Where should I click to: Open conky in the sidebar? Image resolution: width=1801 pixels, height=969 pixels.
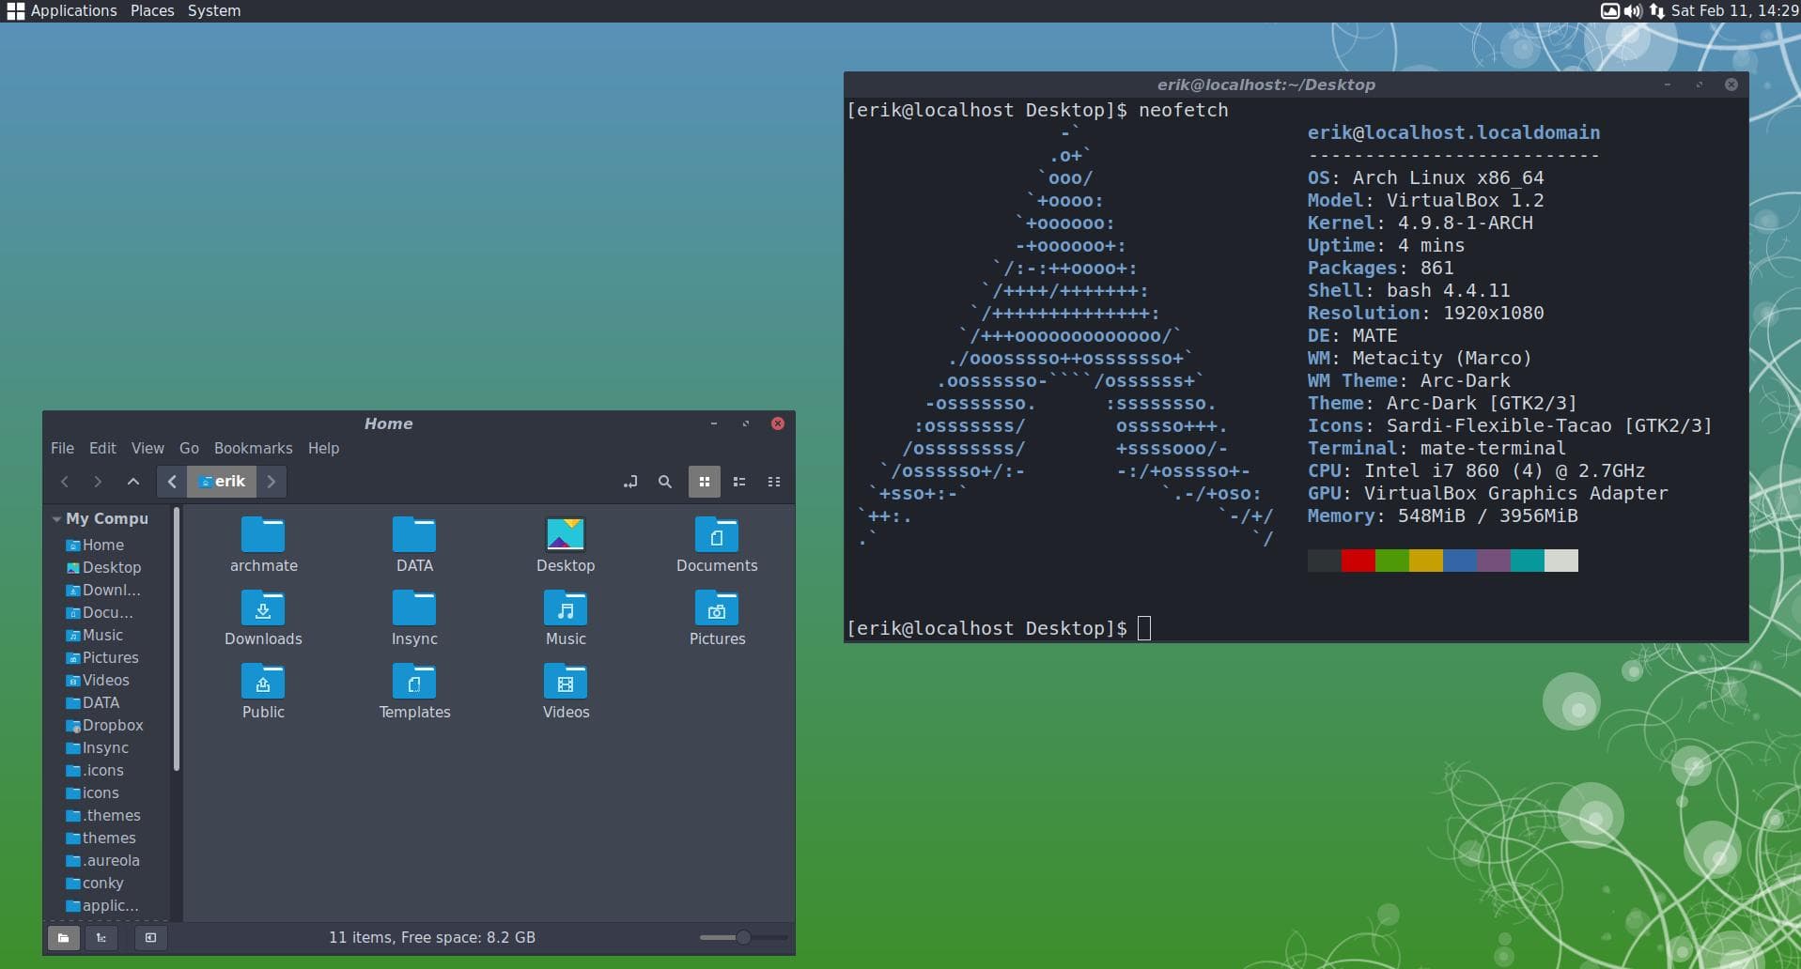tap(94, 883)
